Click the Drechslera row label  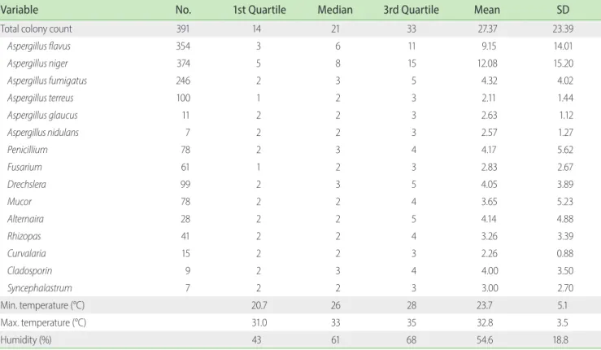pyautogui.click(x=27, y=184)
